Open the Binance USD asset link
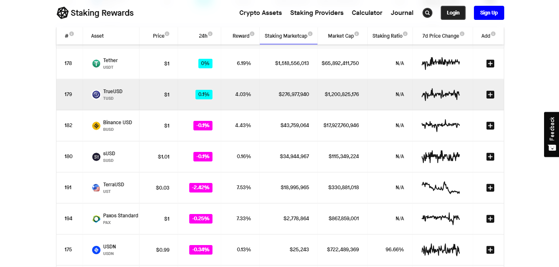 coord(117,123)
